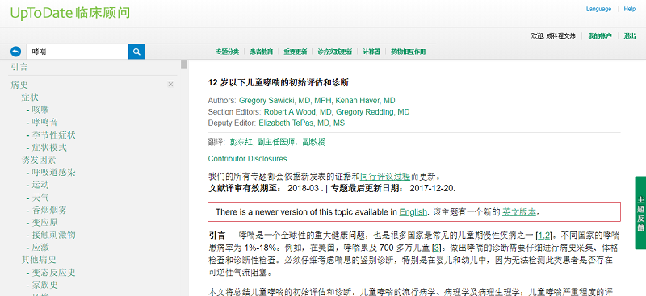The width and height of the screenshot is (646, 296).
Task: Select 咳嗽 outline entry
Action: click(40, 110)
